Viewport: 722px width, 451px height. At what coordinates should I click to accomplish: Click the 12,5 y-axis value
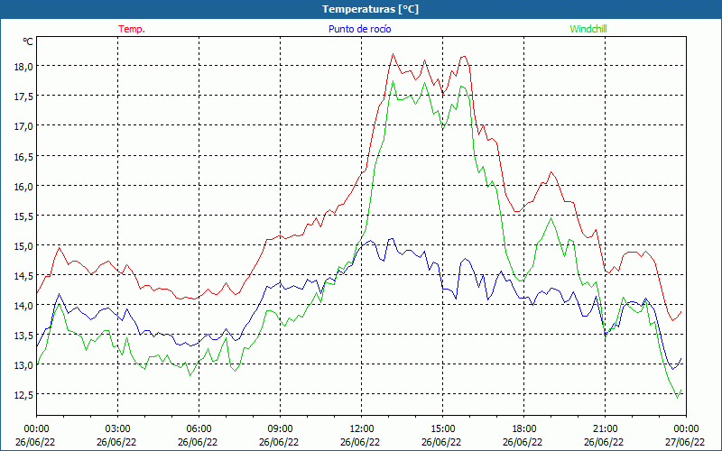point(24,395)
